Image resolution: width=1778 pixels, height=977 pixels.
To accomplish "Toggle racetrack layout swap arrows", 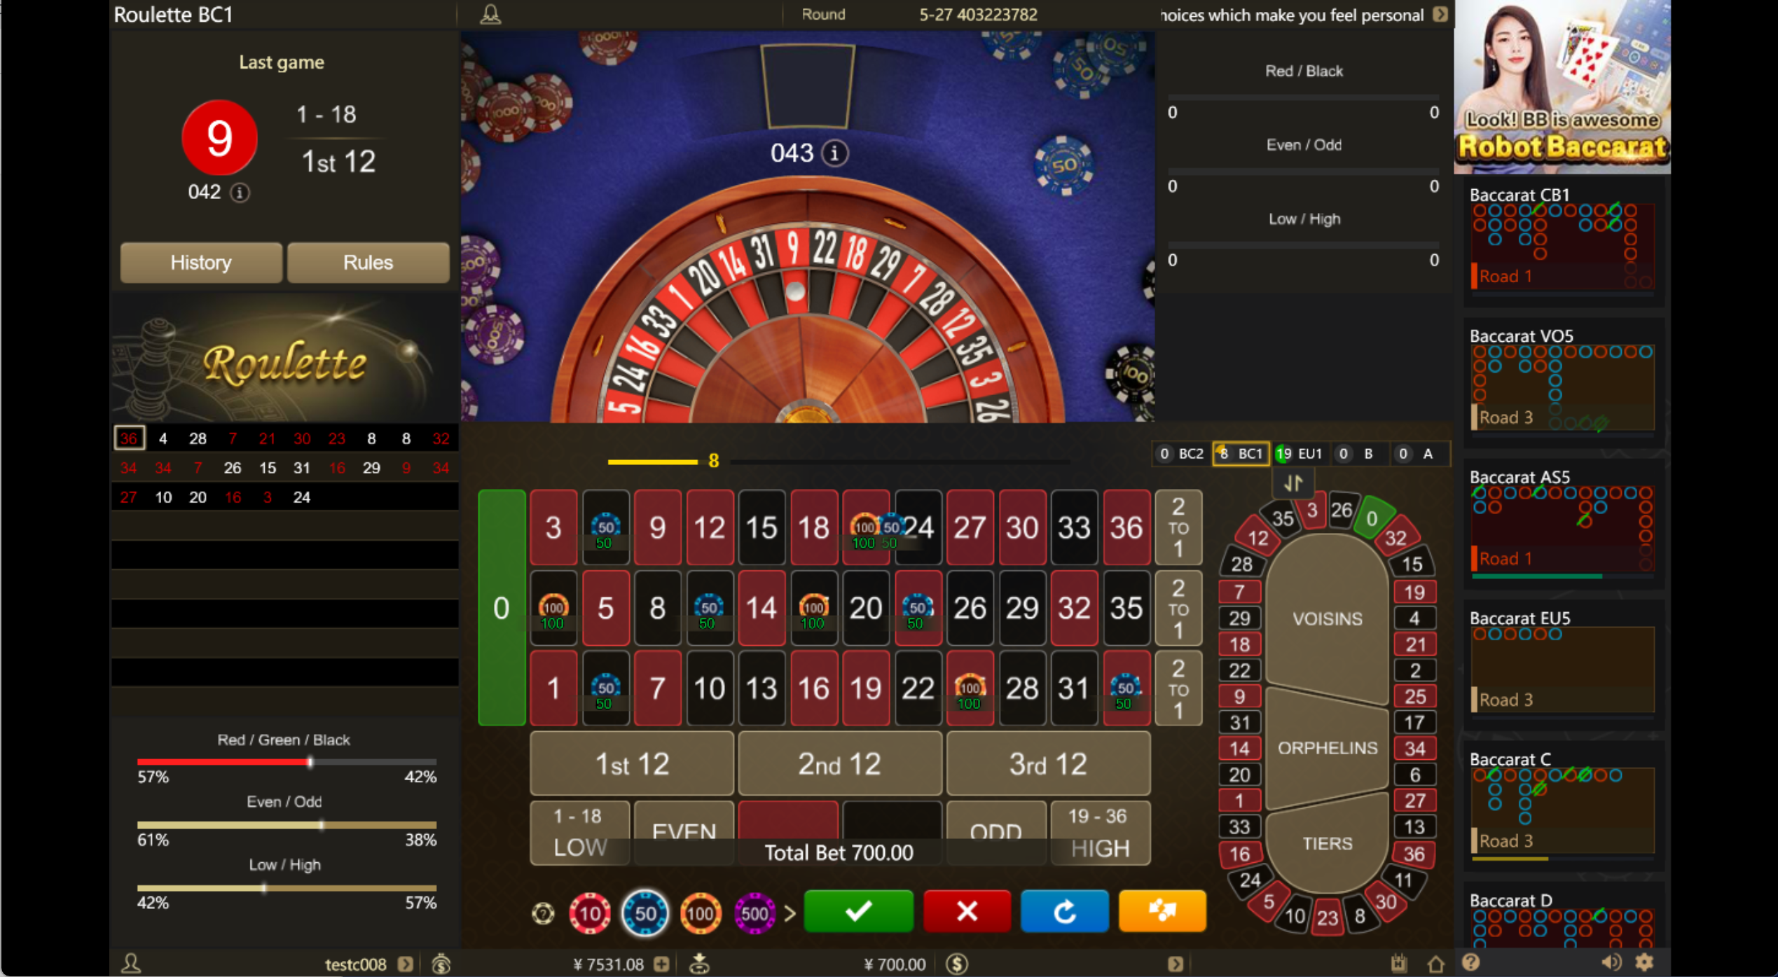I will point(1293,483).
